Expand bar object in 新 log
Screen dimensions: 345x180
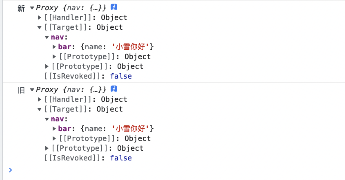coord(54,47)
